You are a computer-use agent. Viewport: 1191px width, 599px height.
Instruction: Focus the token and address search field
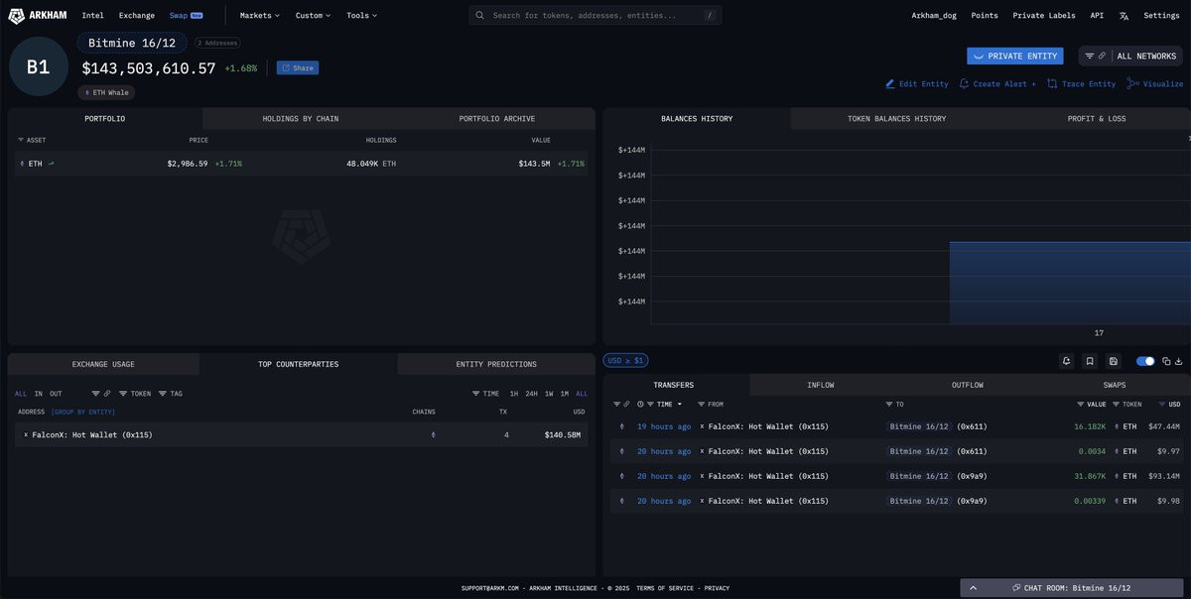tap(595, 16)
